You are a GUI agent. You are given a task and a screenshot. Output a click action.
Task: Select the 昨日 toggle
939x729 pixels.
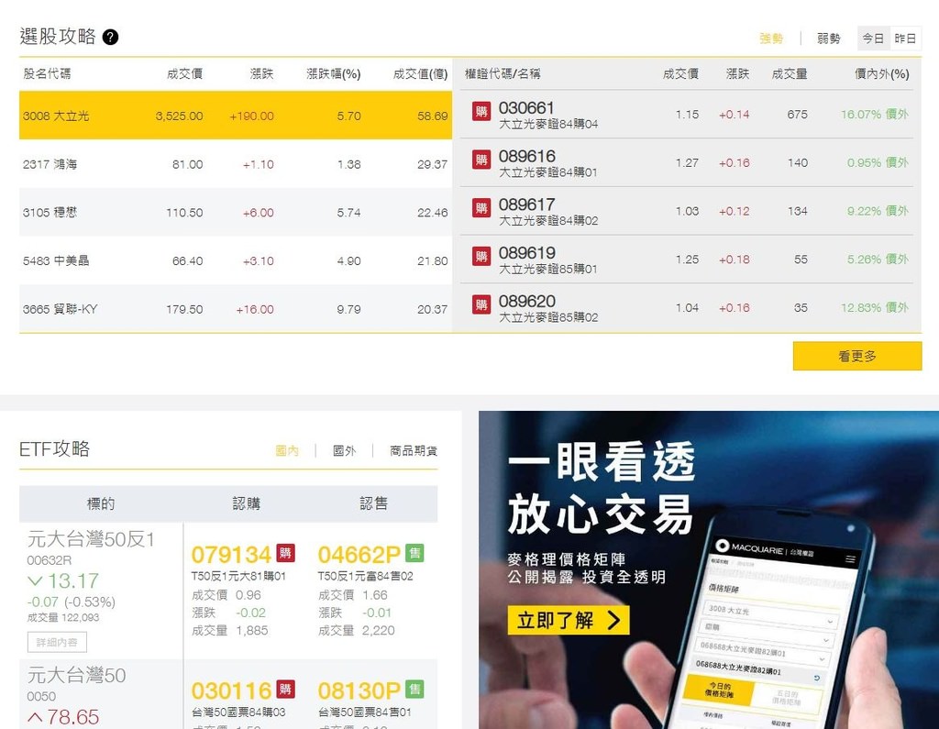tap(905, 39)
